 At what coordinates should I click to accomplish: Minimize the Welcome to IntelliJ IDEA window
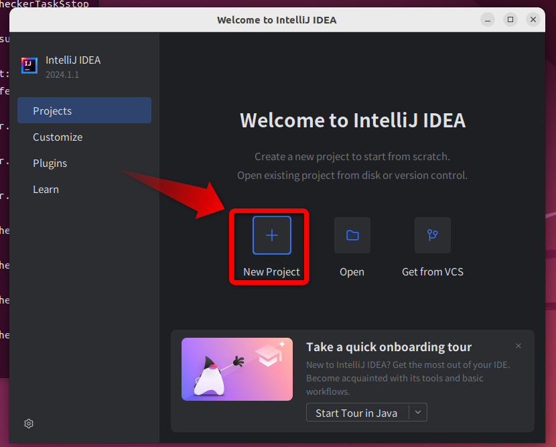(x=488, y=19)
